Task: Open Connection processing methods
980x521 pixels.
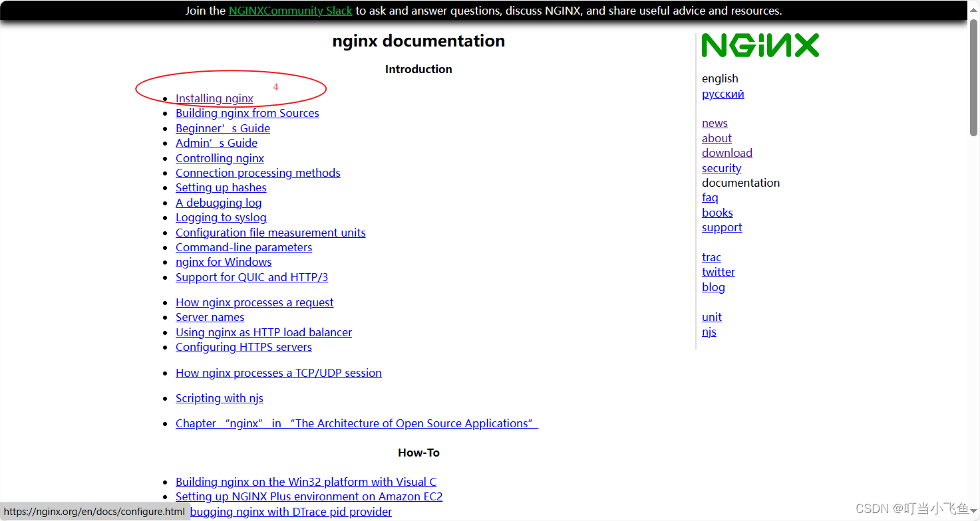Action: [x=257, y=173]
